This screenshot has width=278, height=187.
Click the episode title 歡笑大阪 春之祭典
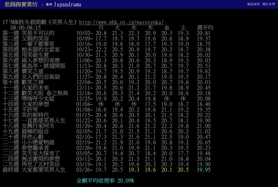point(45,94)
